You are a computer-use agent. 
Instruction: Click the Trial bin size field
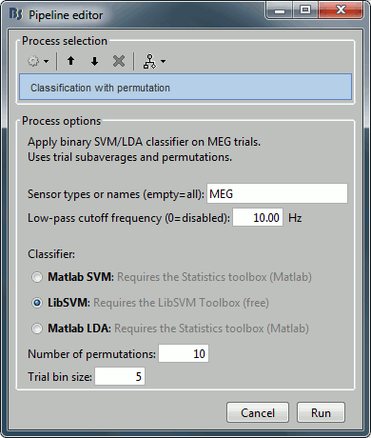tap(120, 376)
